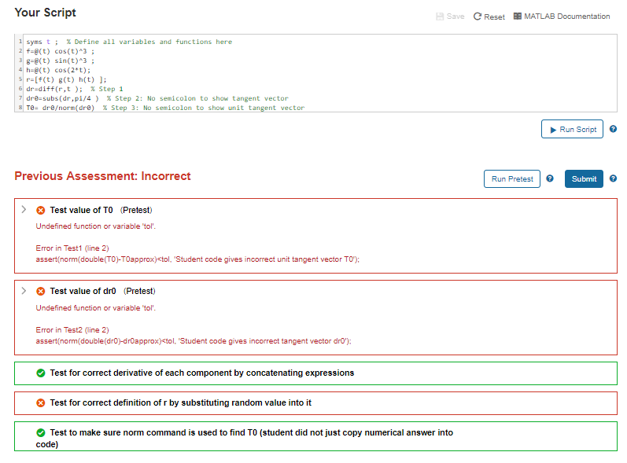Click code line 3 g=@(t) sin(t)^3
This screenshot has height=463, width=627.
coord(61,61)
